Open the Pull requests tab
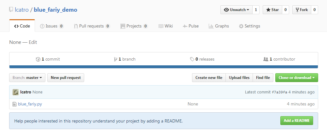The height and width of the screenshot is (137, 327). [92, 26]
